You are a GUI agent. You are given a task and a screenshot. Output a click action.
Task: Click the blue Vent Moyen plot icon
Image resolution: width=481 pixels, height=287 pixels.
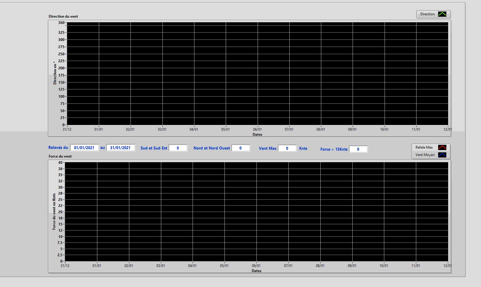[442, 155]
